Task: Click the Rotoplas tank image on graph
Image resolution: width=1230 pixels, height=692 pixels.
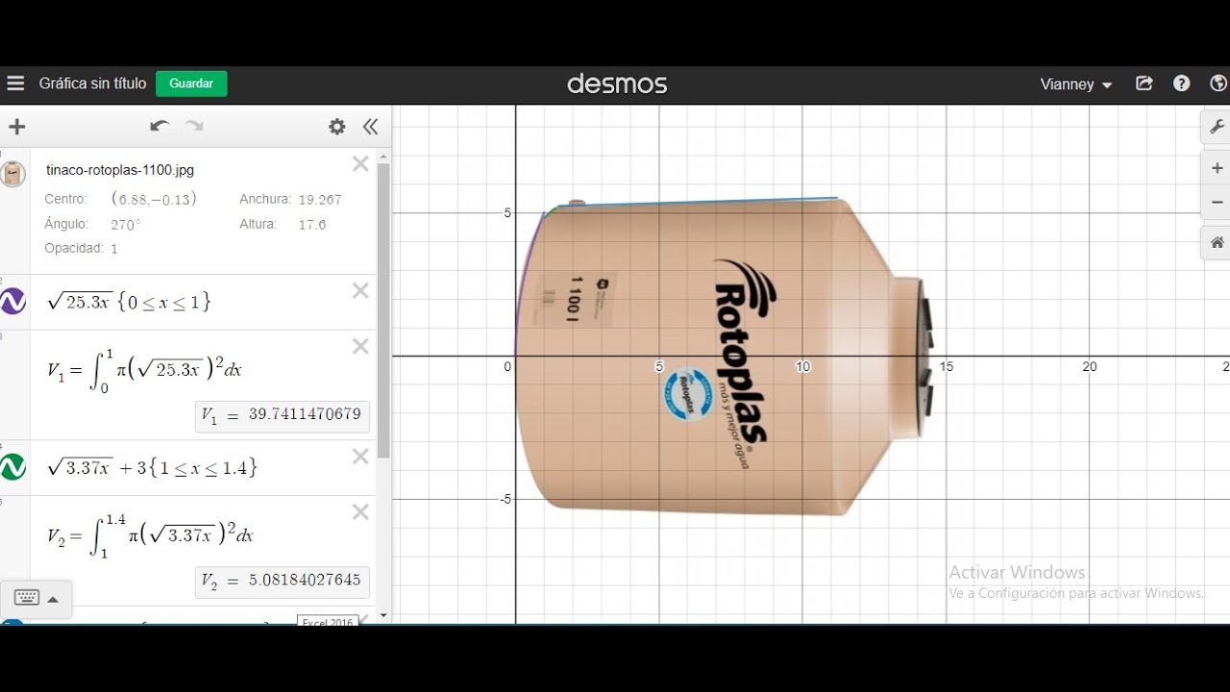Action: (x=722, y=357)
